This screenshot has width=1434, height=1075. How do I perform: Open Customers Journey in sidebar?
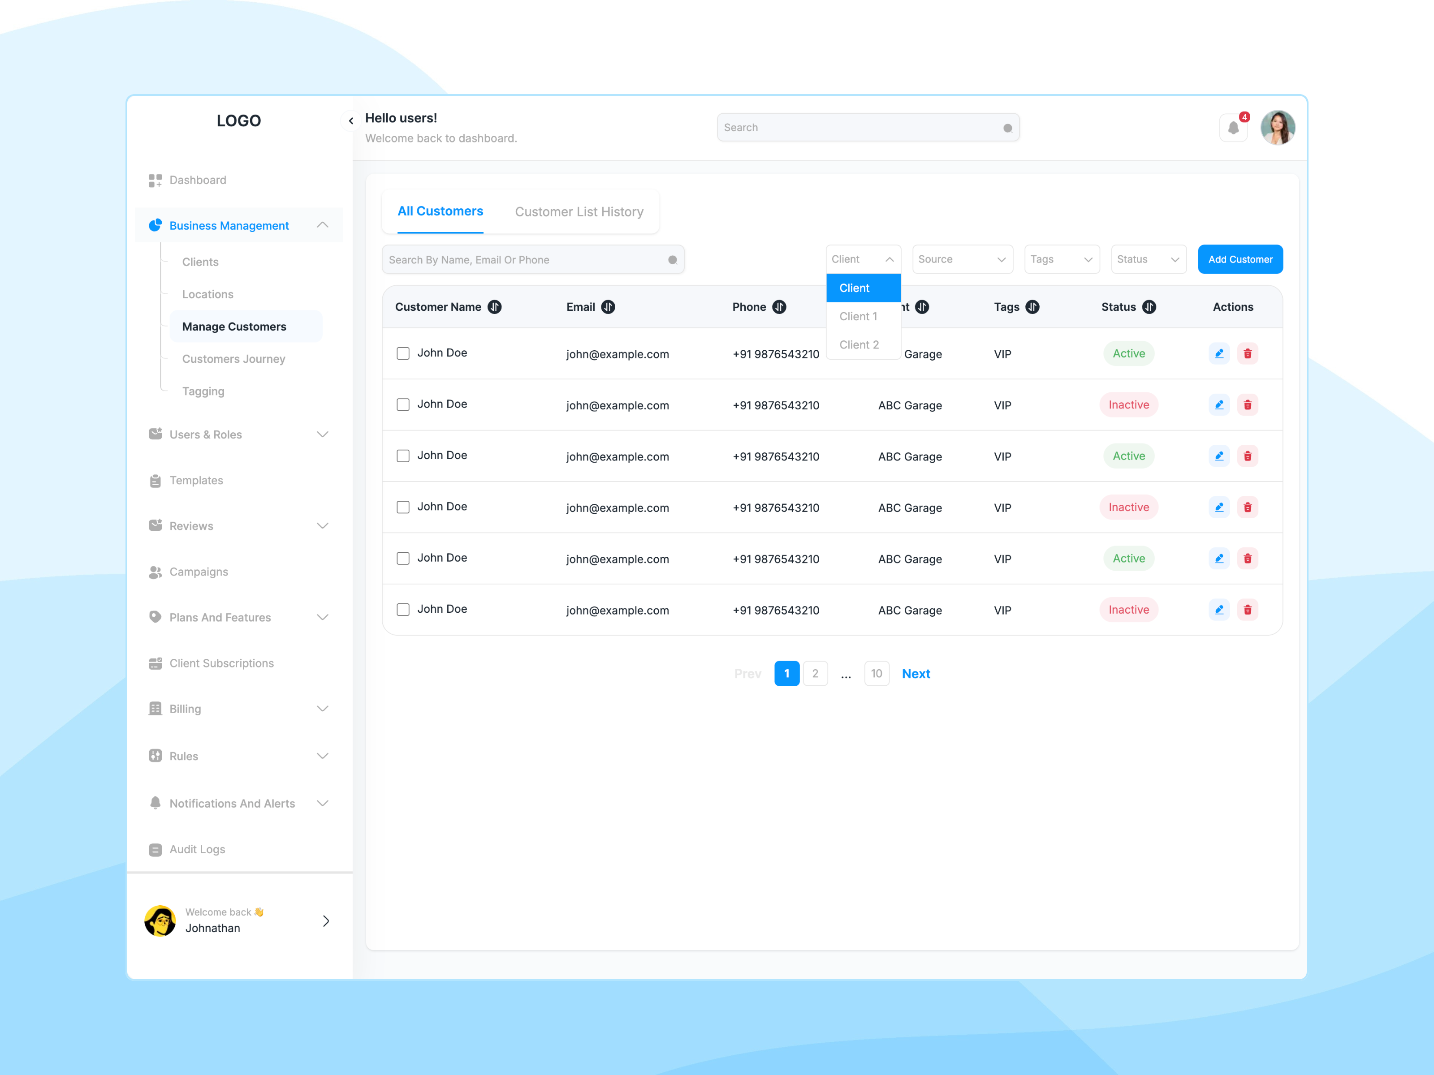(233, 359)
